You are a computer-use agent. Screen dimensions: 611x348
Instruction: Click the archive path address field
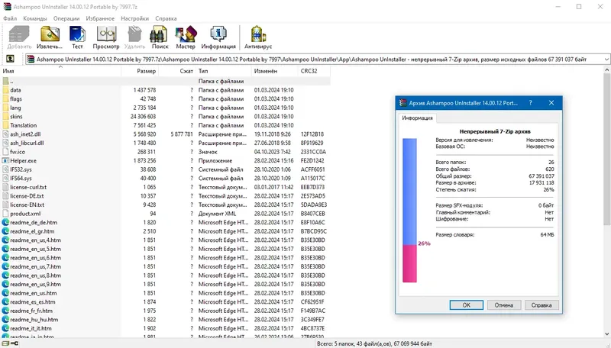point(314,60)
